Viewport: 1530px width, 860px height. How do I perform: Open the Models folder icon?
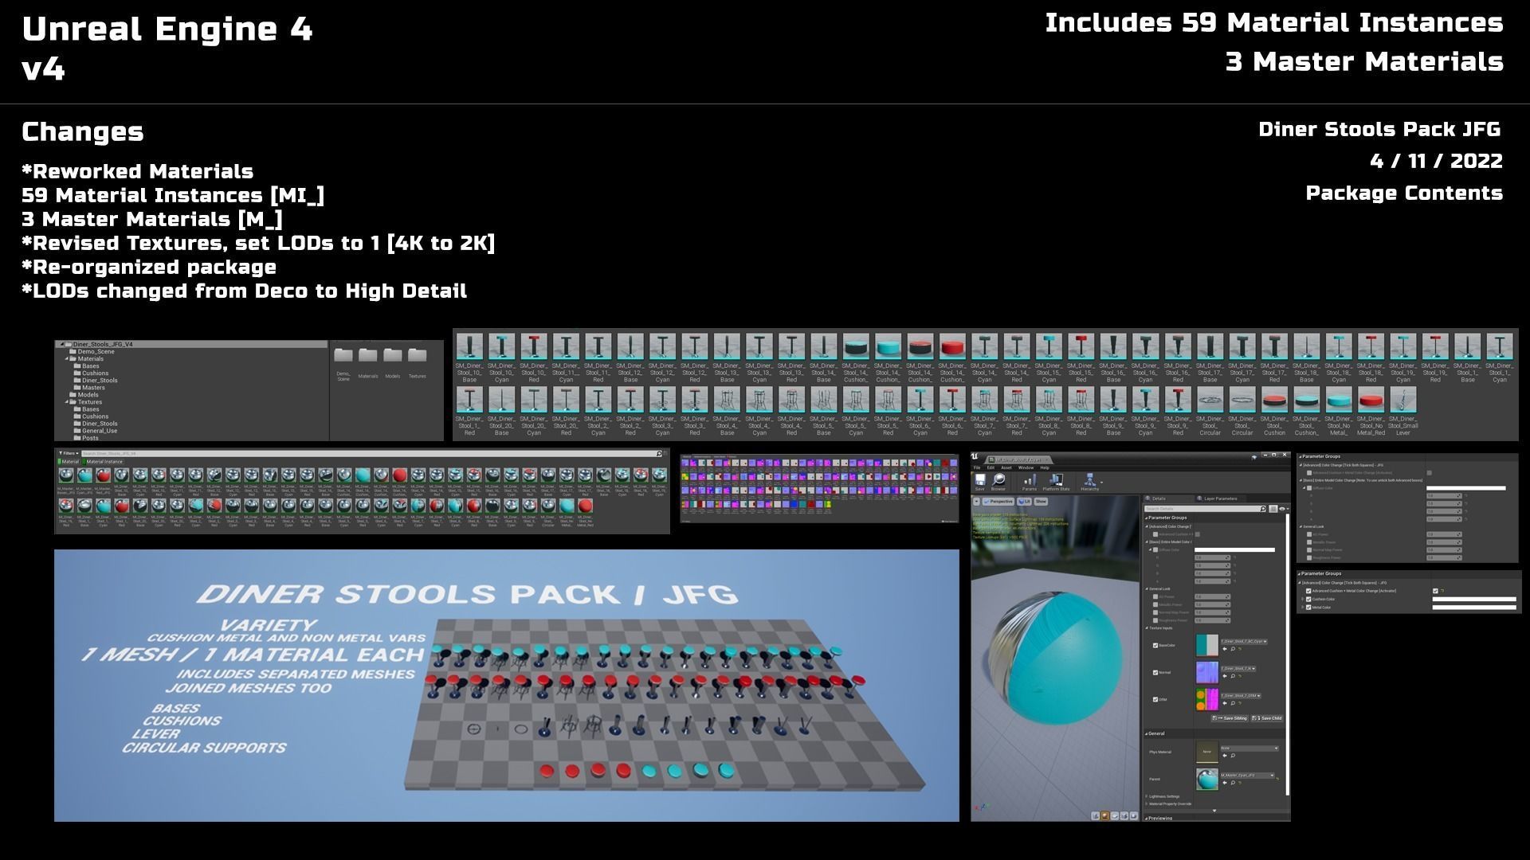point(392,356)
